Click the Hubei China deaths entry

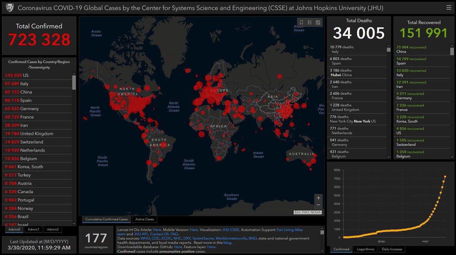coord(357,73)
